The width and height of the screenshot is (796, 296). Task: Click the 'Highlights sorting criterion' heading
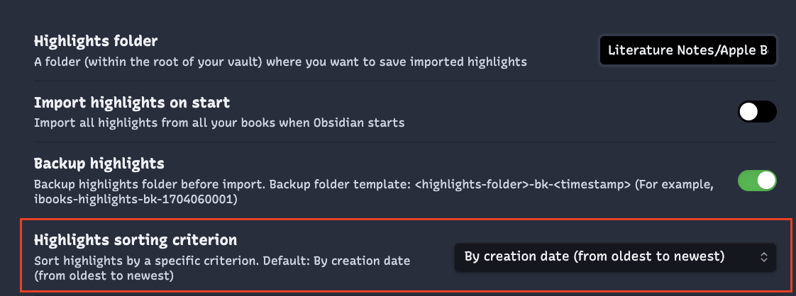[136, 239]
